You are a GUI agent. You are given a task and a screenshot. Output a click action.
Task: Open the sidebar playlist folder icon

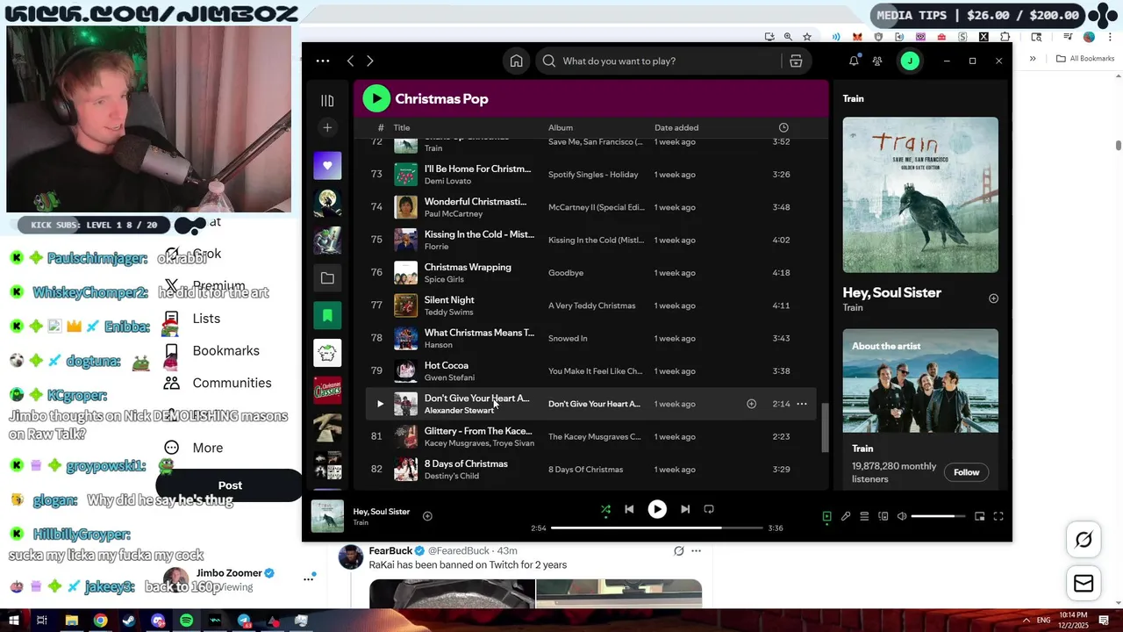pos(327,278)
